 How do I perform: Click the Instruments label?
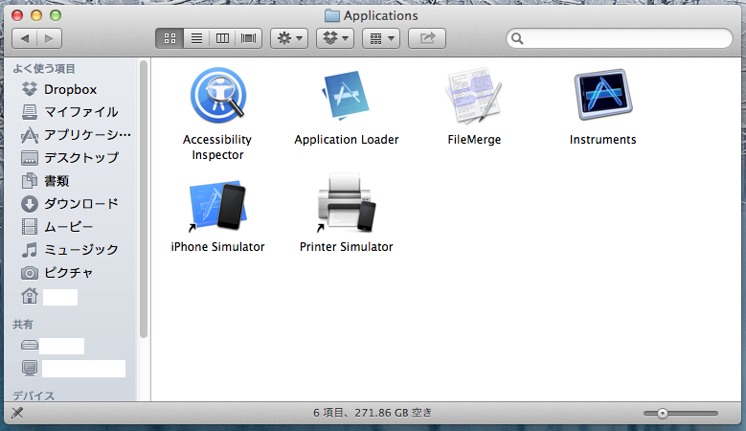pyautogui.click(x=602, y=140)
